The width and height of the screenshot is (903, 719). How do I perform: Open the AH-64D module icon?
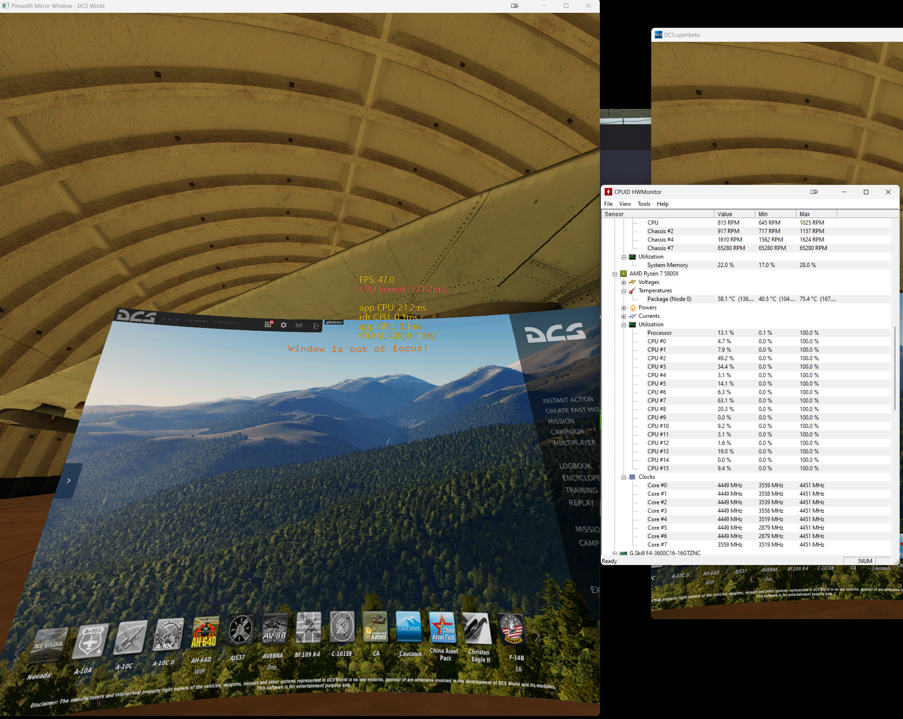pyautogui.click(x=205, y=633)
